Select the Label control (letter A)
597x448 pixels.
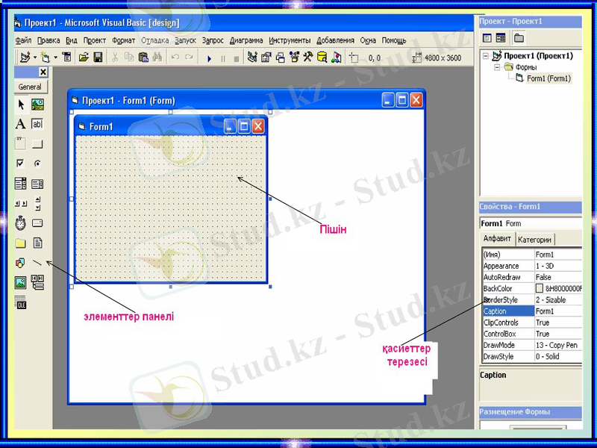coord(21,125)
